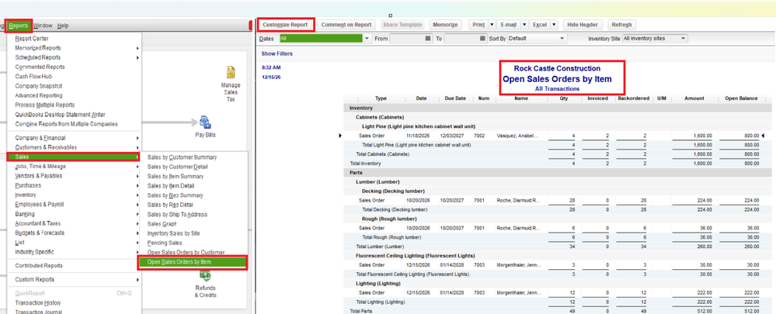Screen dimensions: 776x314
Task: Click the Customize Report button
Action: (286, 25)
